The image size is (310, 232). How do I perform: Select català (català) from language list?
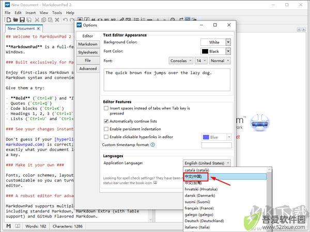tap(225, 170)
